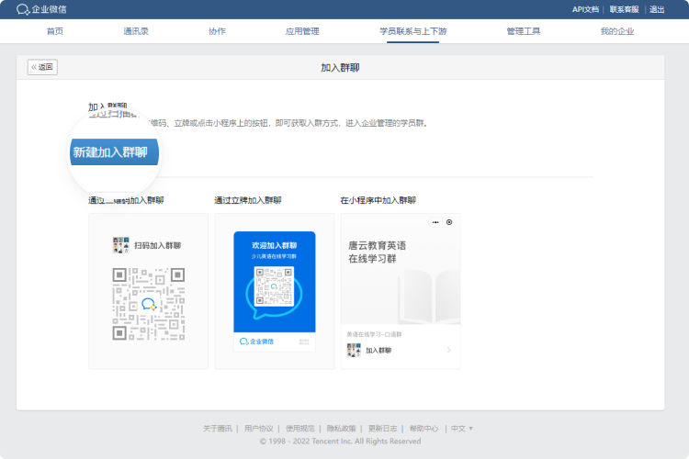The image size is (689, 459).
Task: Click the group avatar beside 扫码加入群聊
Action: click(x=121, y=245)
